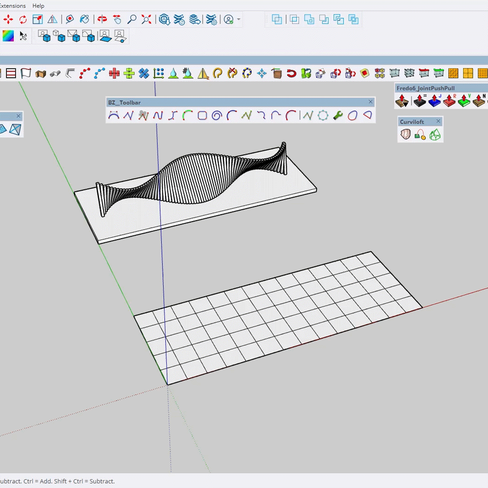Click the Curviloft Skinning green mesh icon
The image size is (488, 488).
tap(434, 135)
